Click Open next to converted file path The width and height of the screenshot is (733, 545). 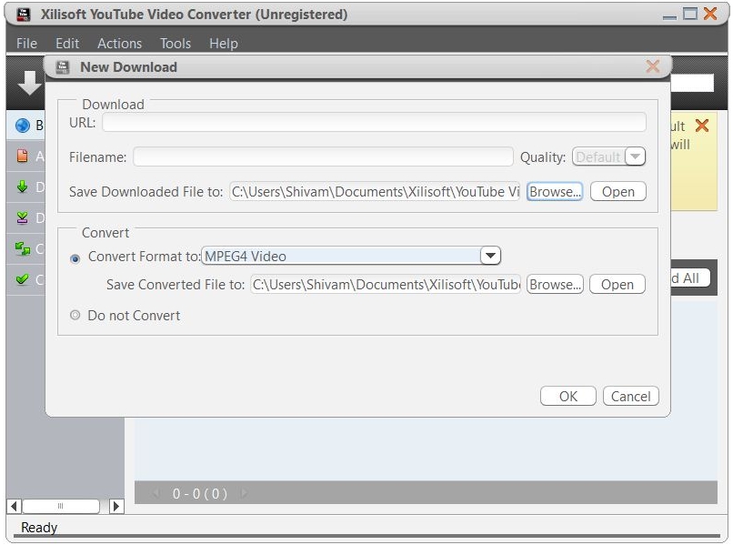click(x=618, y=285)
